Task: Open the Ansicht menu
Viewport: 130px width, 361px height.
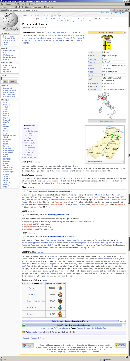Action: pos(17,4)
